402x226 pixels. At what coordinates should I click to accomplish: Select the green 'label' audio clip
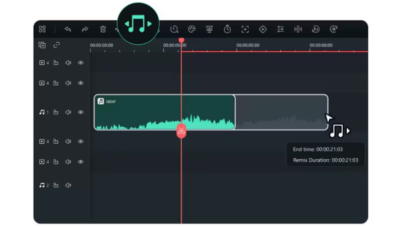164,112
